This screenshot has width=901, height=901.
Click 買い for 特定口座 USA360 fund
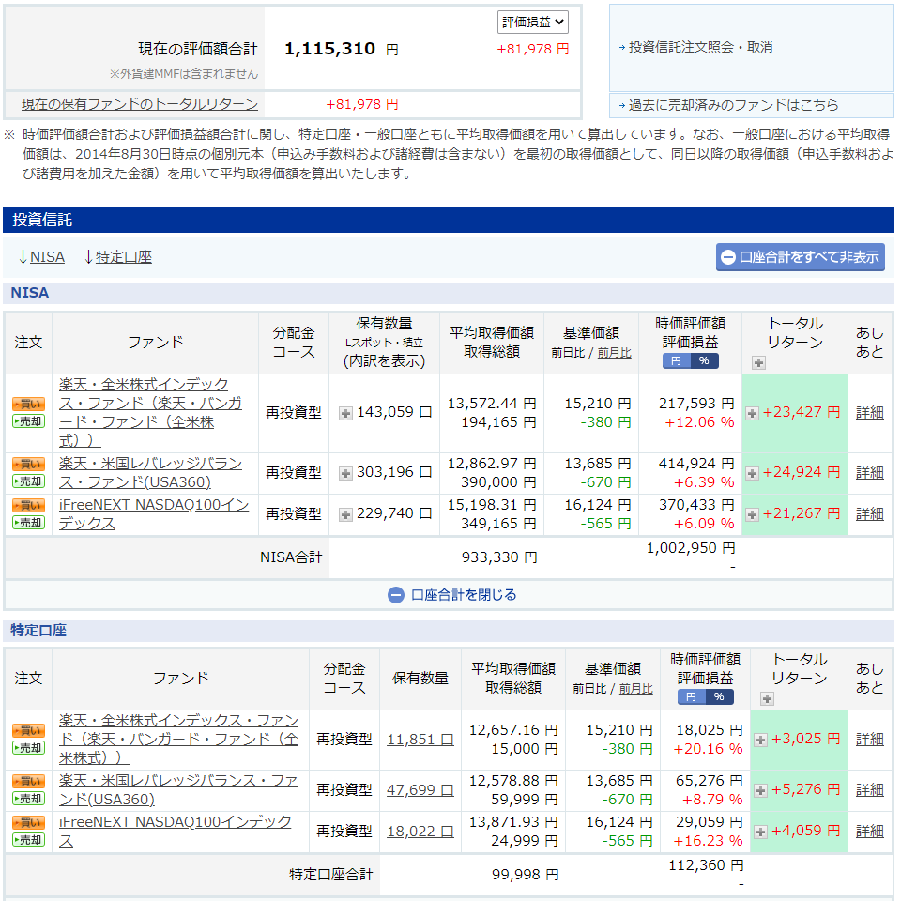click(x=29, y=782)
